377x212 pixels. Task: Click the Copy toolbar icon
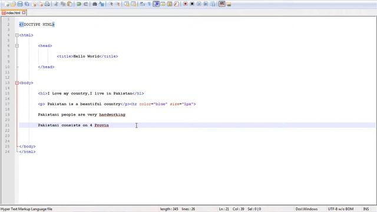63,4
